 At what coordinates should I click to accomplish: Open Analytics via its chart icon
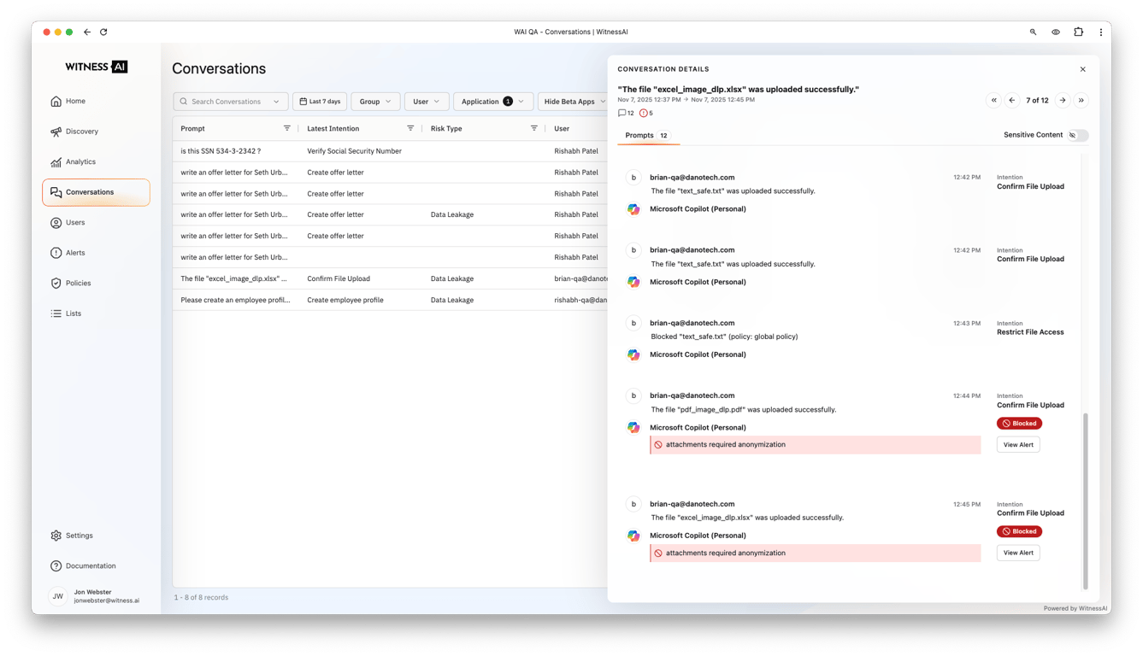click(x=56, y=161)
